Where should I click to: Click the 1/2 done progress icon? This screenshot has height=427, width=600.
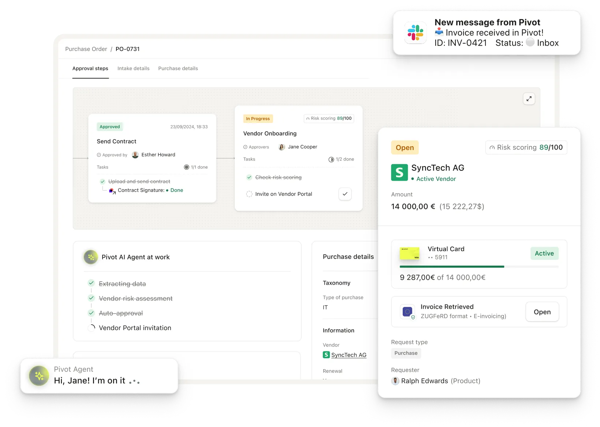(331, 160)
